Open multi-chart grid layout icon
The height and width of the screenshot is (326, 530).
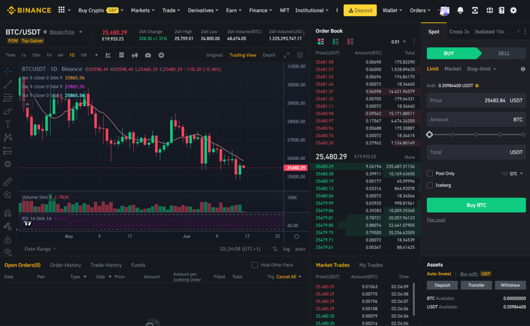point(300,55)
